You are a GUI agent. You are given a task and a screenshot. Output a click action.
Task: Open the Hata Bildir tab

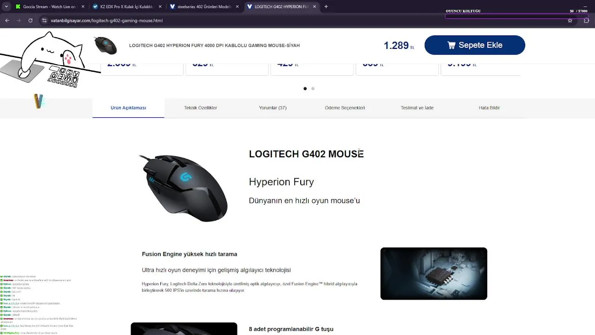(x=489, y=108)
